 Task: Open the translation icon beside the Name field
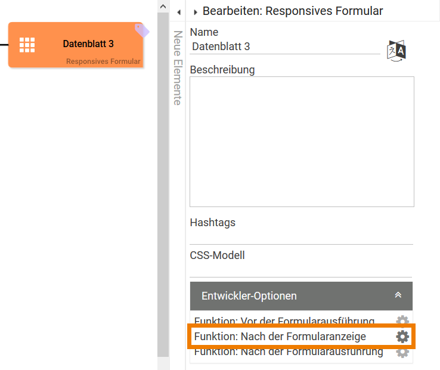(396, 51)
